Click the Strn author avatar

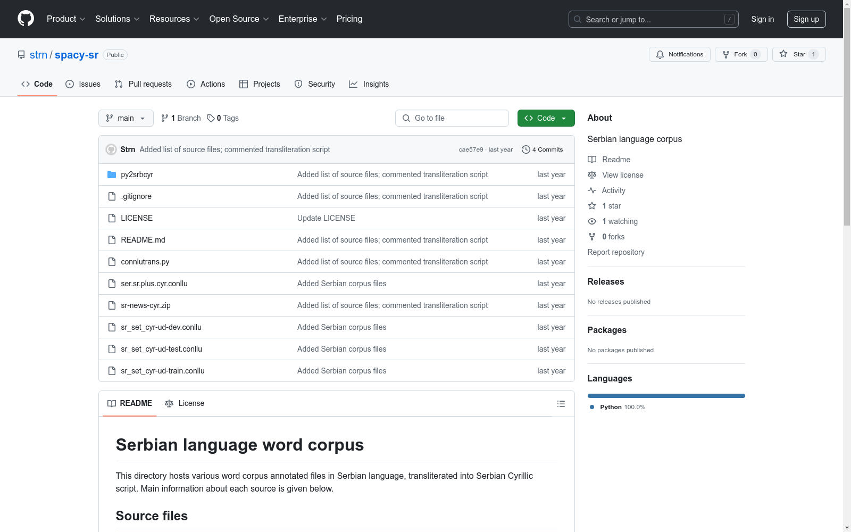pyautogui.click(x=111, y=149)
